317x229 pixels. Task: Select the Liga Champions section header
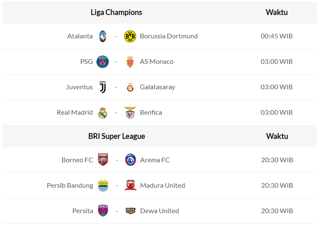[x=116, y=13]
